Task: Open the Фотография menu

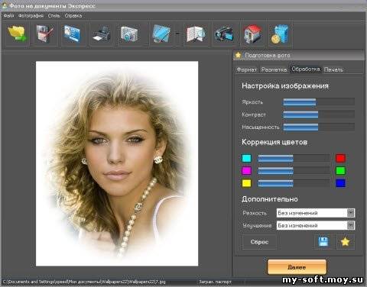Action: (x=31, y=16)
